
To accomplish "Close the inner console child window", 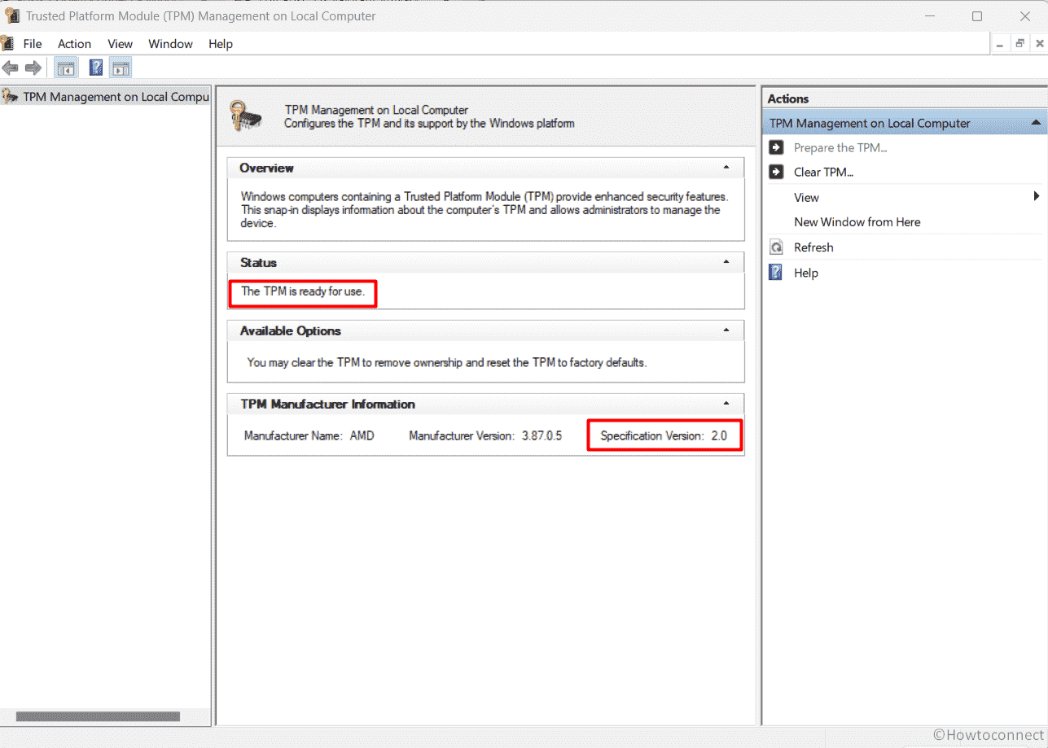I will [1039, 43].
